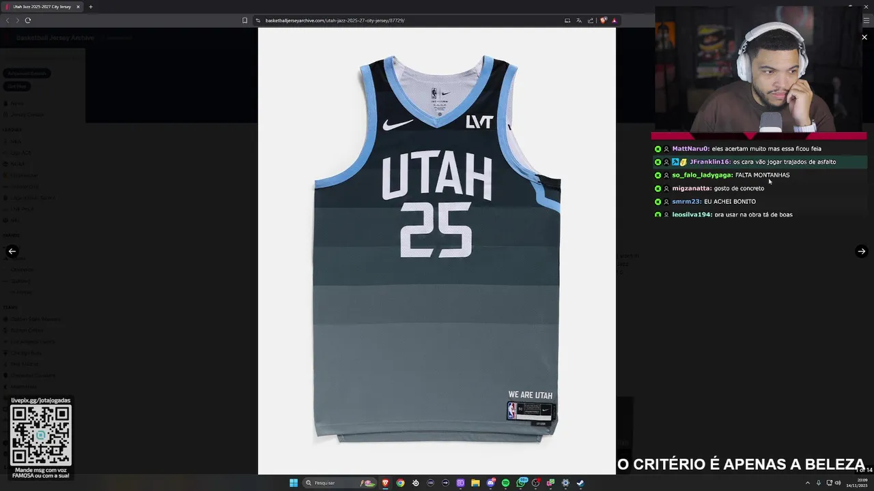Open browser main menu
874x491 pixels.
(x=866, y=20)
